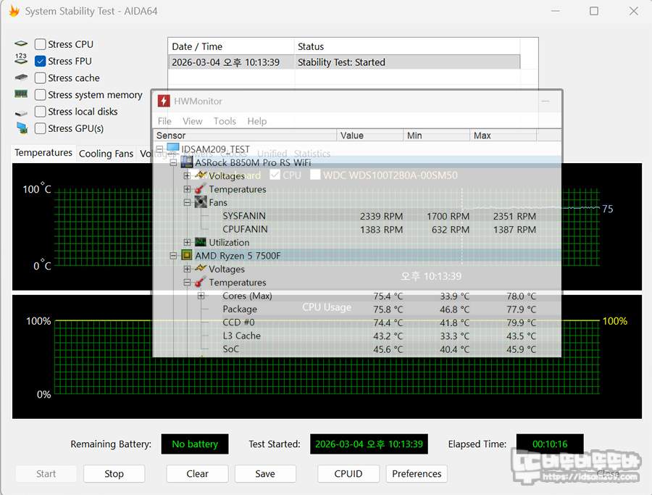Click the system memory RAM stick icon
652x495 pixels.
click(21, 94)
